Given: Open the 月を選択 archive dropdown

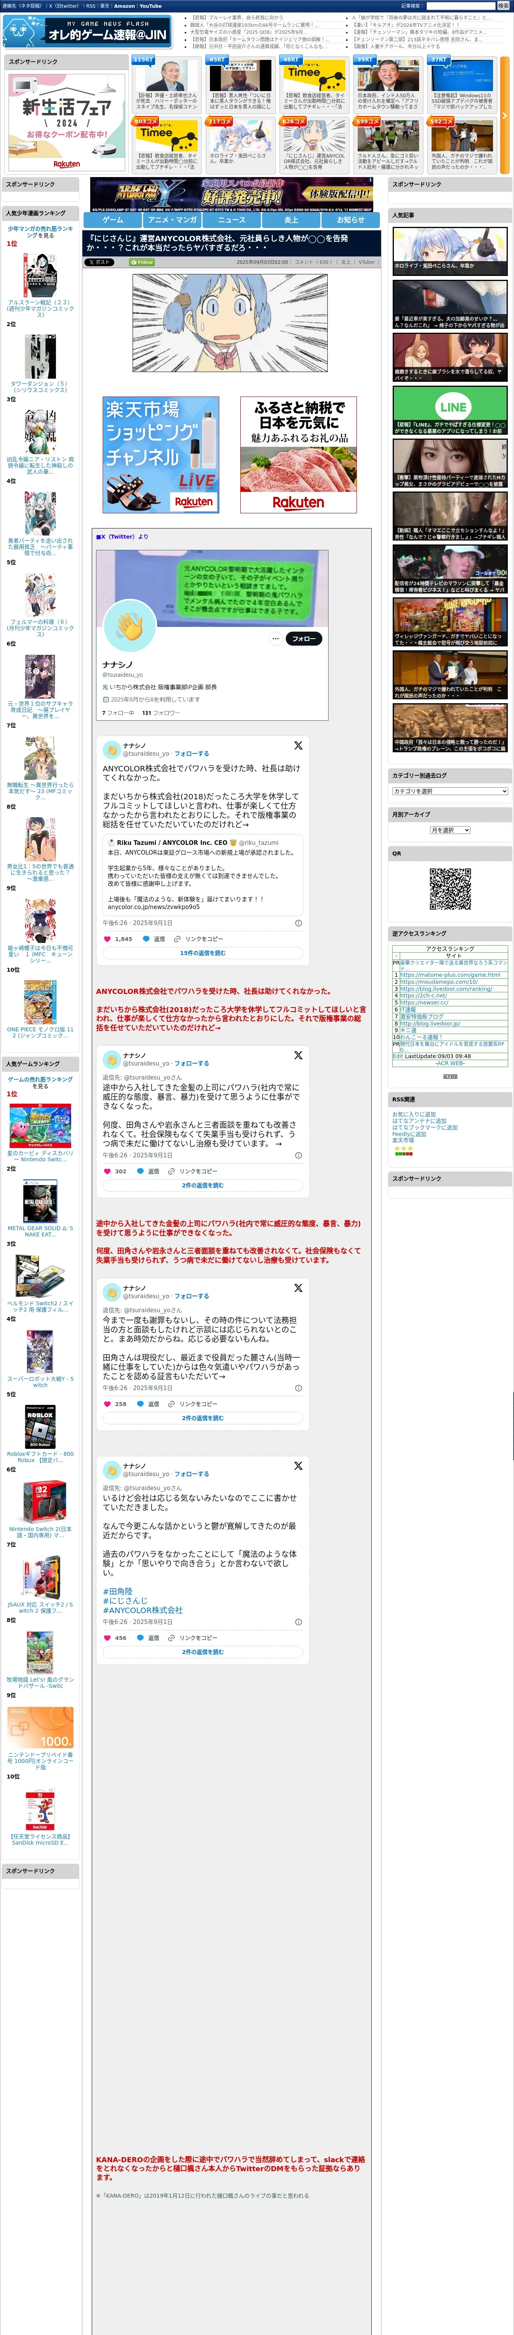Looking at the screenshot, I should [x=450, y=830].
